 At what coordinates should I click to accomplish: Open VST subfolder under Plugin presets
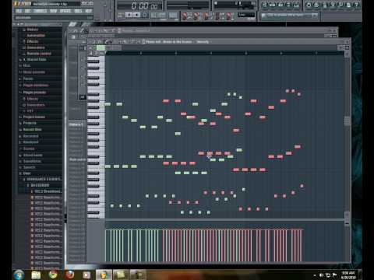[x=30, y=110]
